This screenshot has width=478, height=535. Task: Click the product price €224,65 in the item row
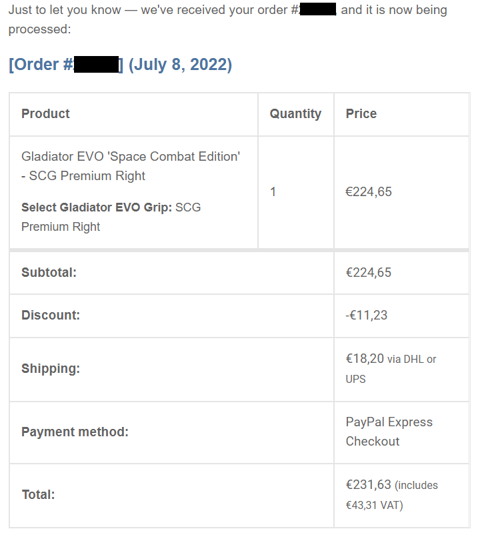(x=369, y=192)
